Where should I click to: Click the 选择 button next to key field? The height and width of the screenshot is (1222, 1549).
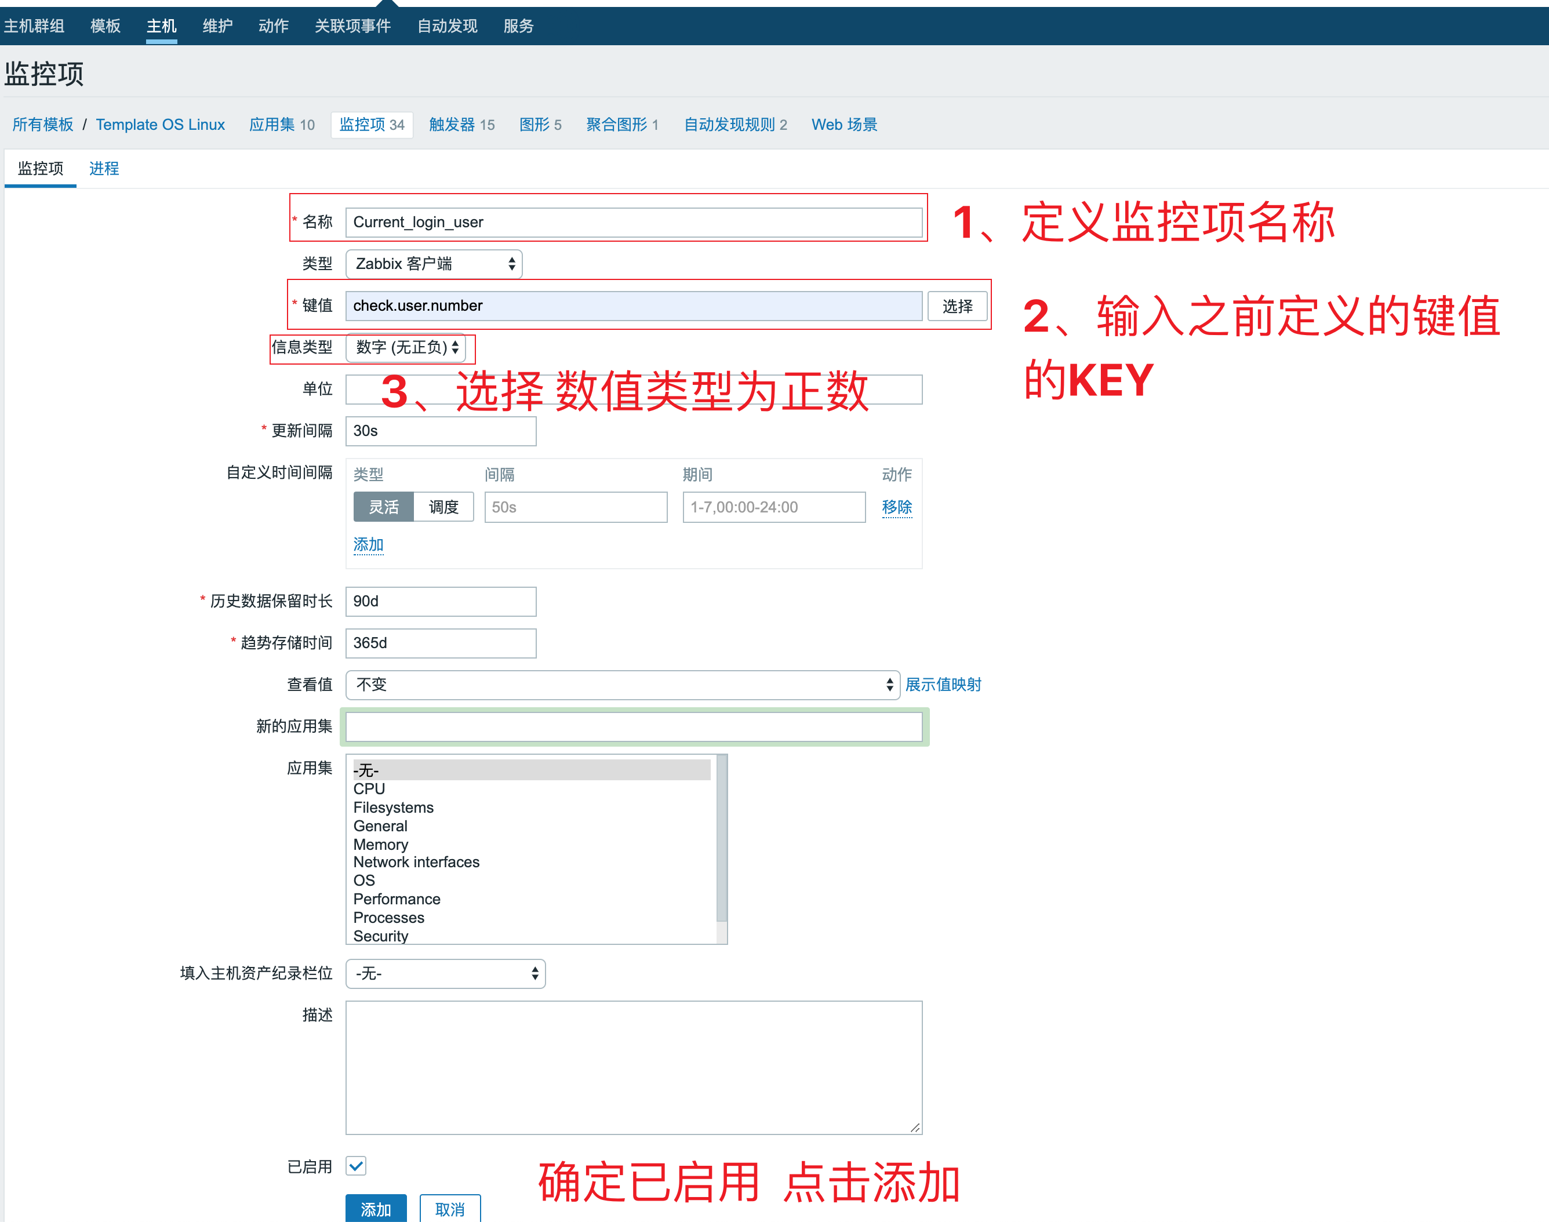pos(957,305)
